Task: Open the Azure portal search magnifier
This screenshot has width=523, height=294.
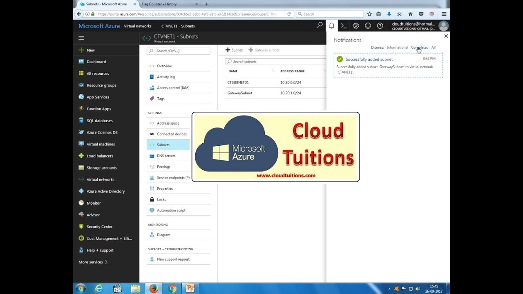Action: [x=320, y=25]
